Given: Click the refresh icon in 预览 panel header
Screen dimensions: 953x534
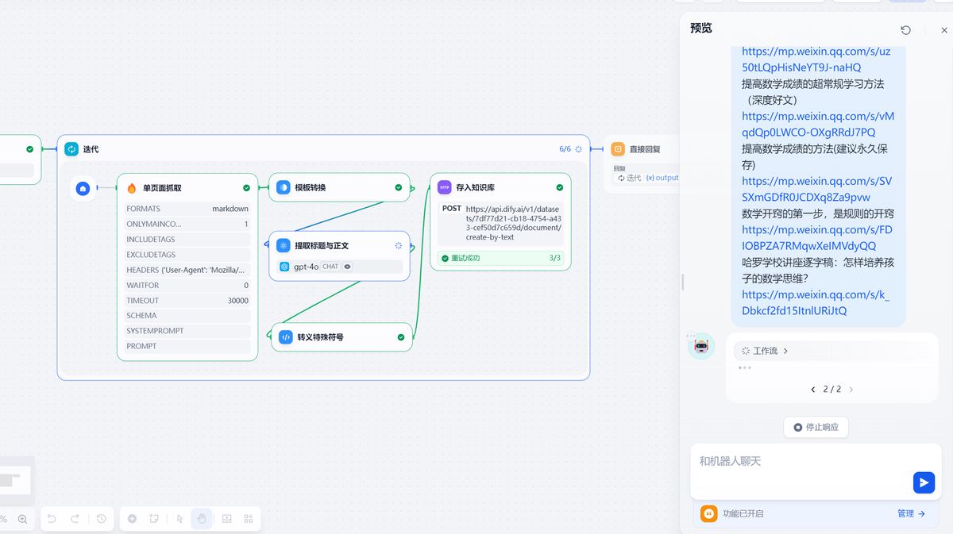Looking at the screenshot, I should click(906, 29).
